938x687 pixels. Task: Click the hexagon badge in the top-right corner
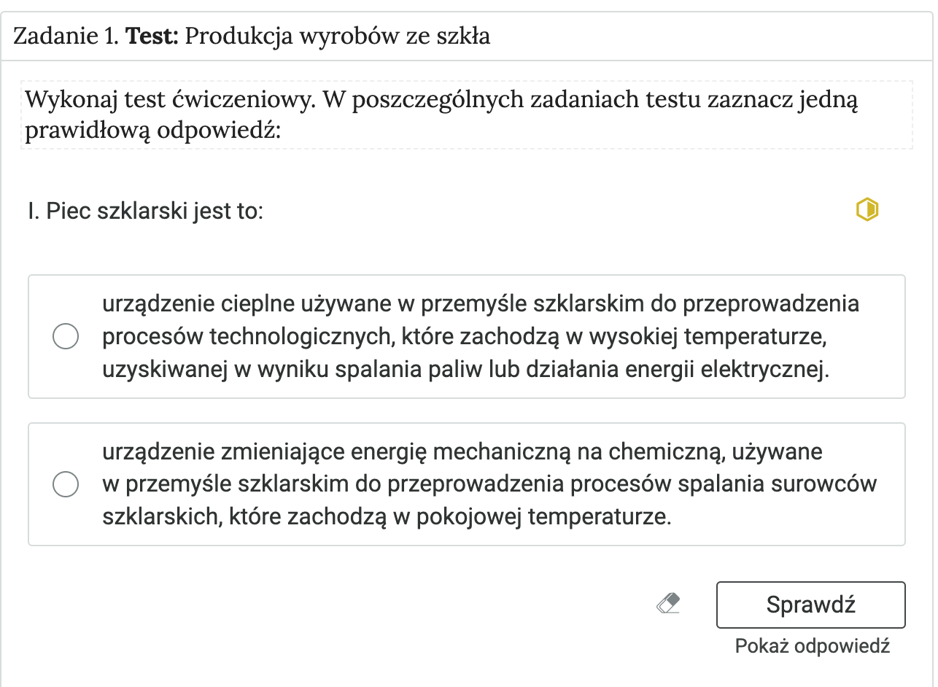[x=867, y=209]
